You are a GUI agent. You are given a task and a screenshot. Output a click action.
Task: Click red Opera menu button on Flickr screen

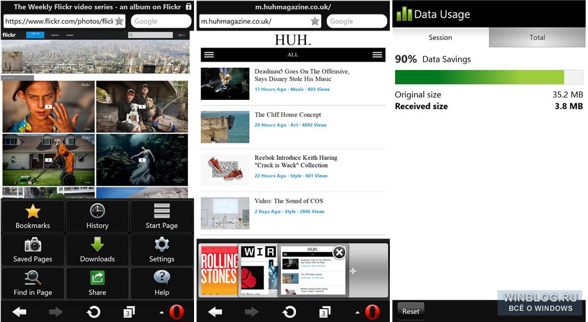[176, 312]
